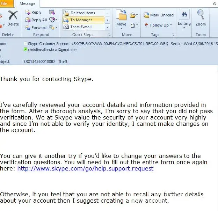
Task: Expand the Quick Steps gallery list
Action: click(108, 27)
